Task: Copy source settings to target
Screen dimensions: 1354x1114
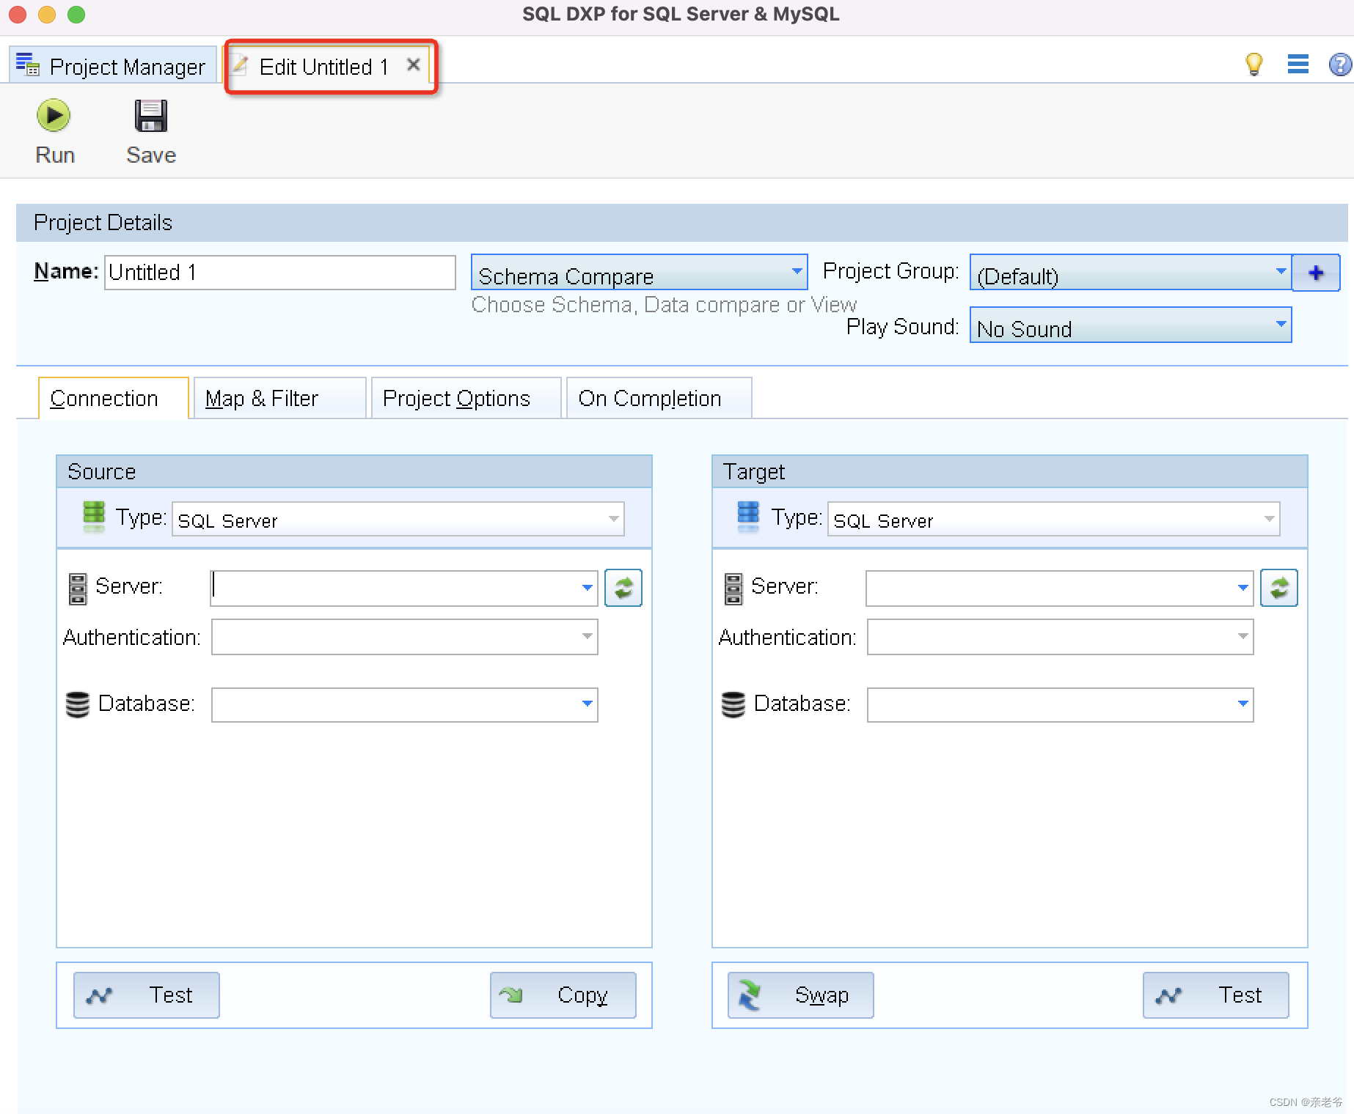Action: point(563,995)
